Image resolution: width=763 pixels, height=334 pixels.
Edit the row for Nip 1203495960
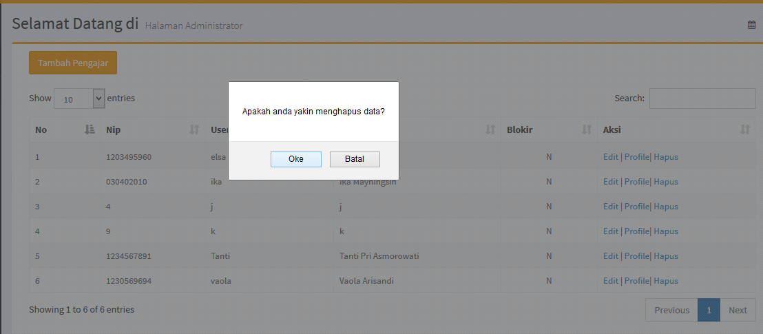coord(611,157)
